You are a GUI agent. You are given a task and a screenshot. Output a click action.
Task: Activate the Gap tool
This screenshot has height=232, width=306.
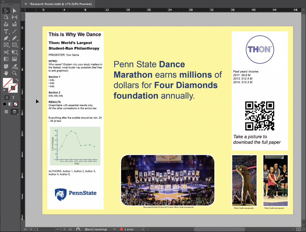(x=14, y=17)
